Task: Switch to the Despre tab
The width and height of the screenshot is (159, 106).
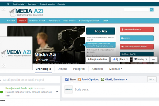Action: [62, 69]
